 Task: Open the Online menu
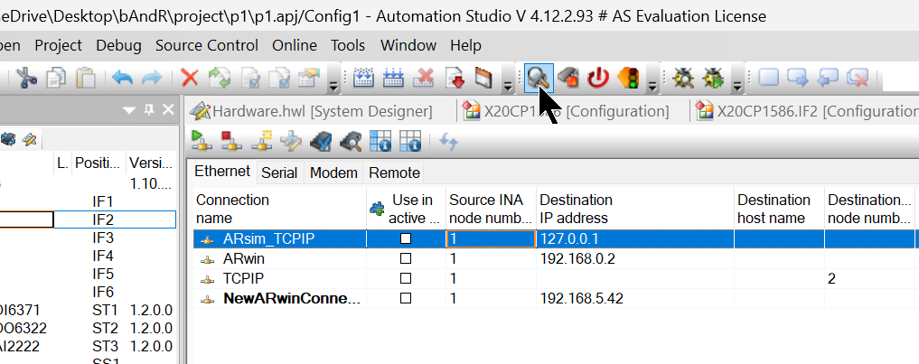295,45
